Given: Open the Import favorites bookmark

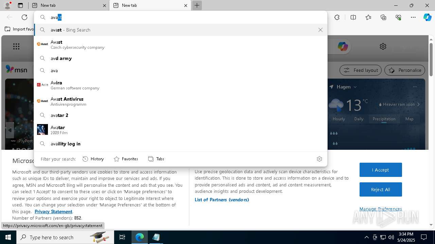Looking at the screenshot, I should [x=19, y=29].
